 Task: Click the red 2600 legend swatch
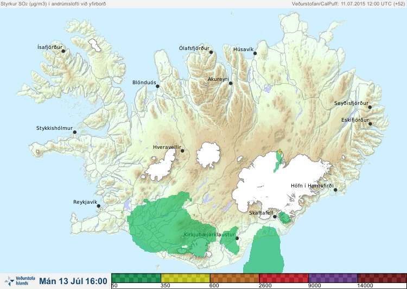284,278
